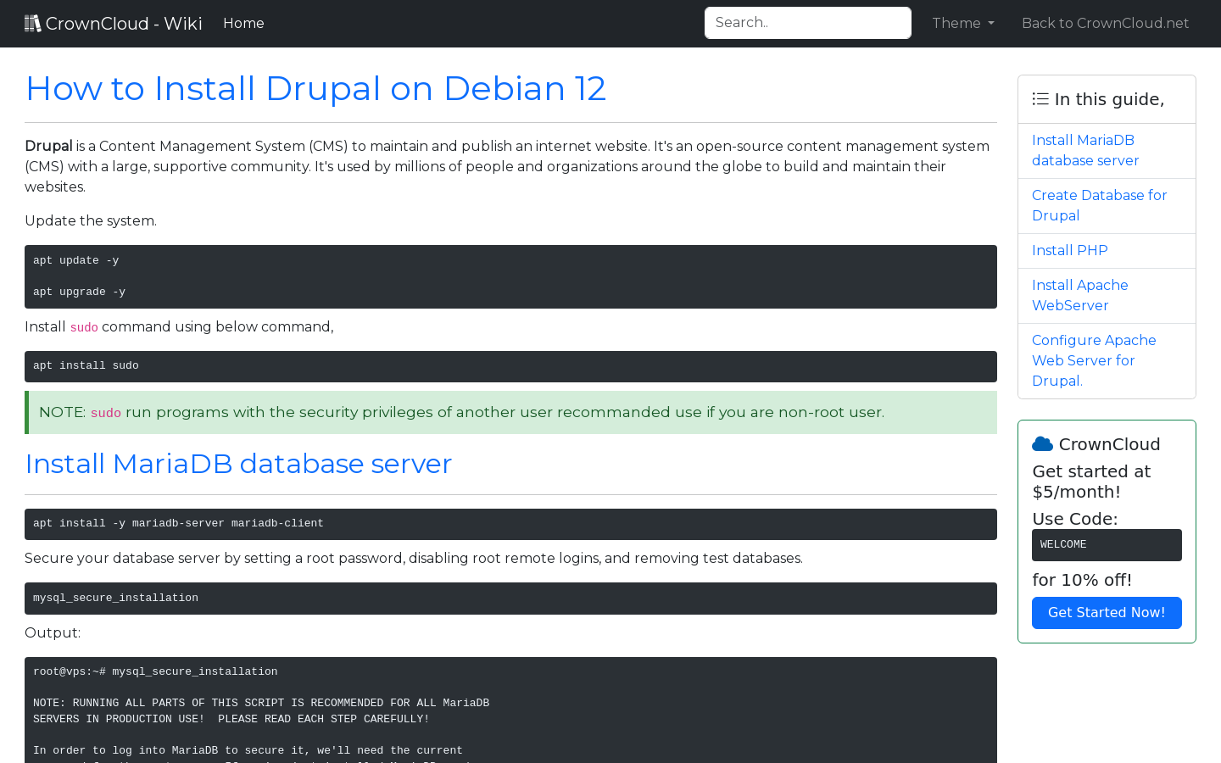This screenshot has width=1221, height=763.
Task: Open 'Create Database for Drupal' link
Action: click(1099, 205)
